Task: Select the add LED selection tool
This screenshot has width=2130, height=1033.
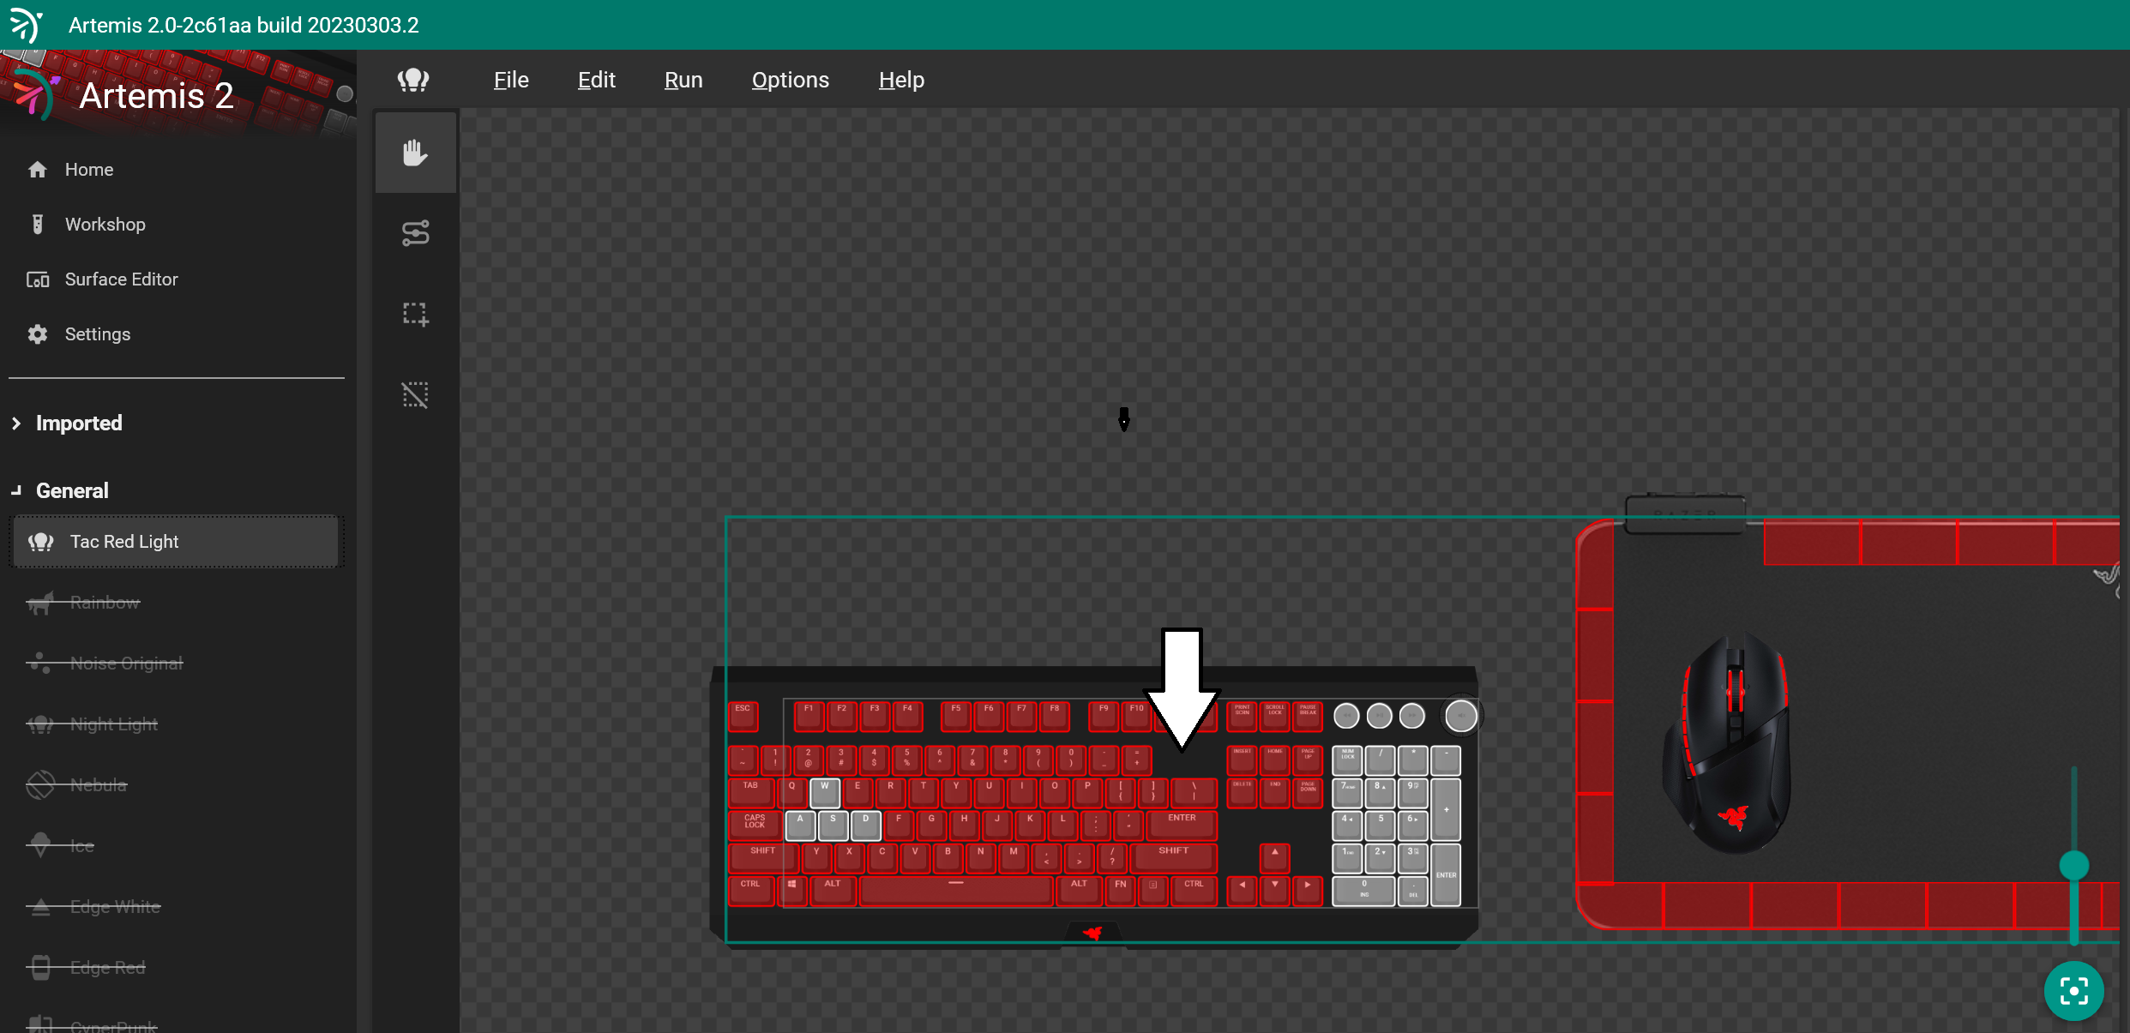Action: tap(415, 315)
